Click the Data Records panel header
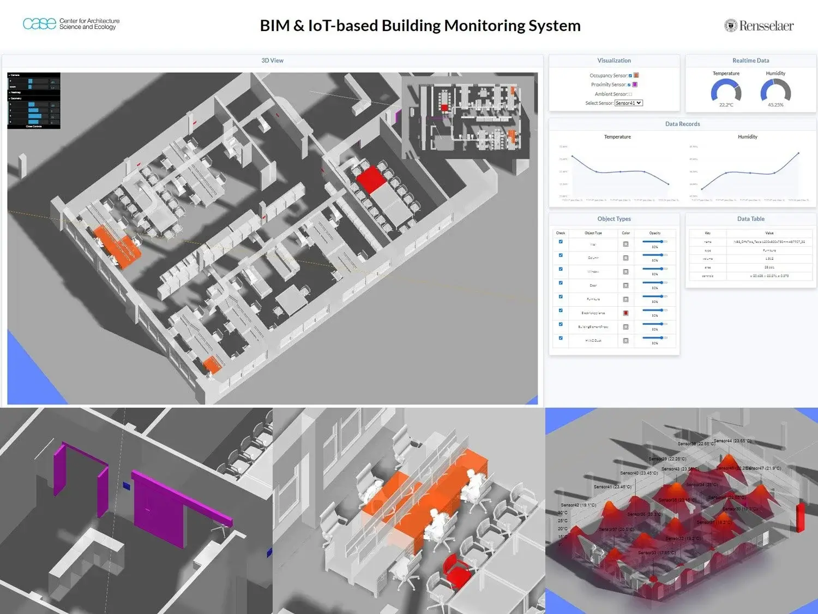818x614 pixels. [x=682, y=124]
